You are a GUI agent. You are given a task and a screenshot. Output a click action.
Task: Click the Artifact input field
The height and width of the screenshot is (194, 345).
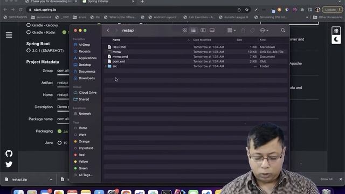[63, 83]
